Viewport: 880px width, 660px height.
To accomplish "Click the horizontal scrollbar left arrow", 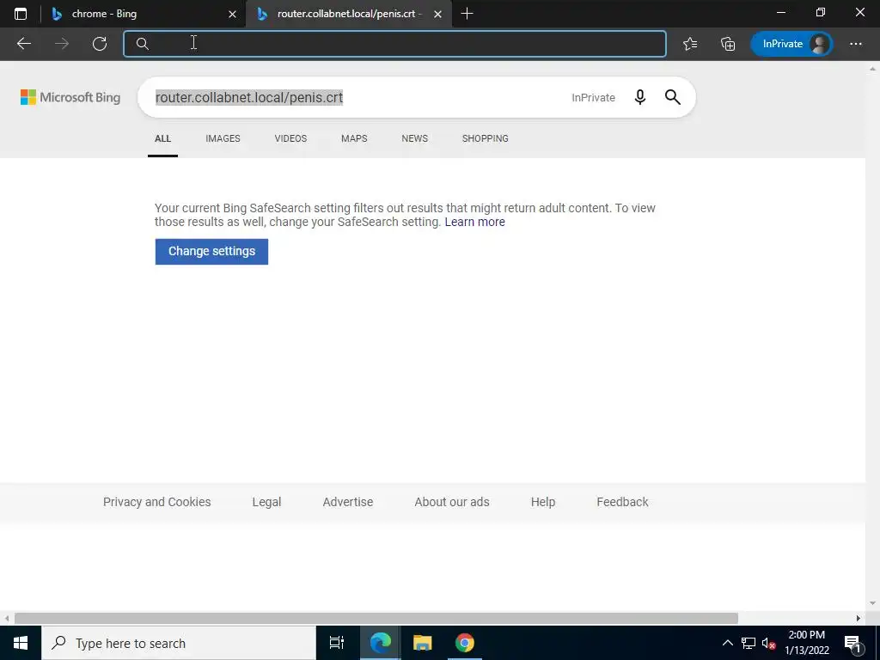I will (7, 619).
